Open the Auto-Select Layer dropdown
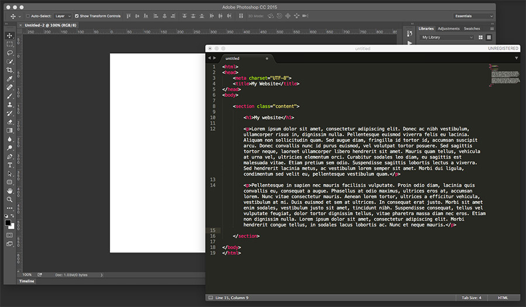 point(63,16)
